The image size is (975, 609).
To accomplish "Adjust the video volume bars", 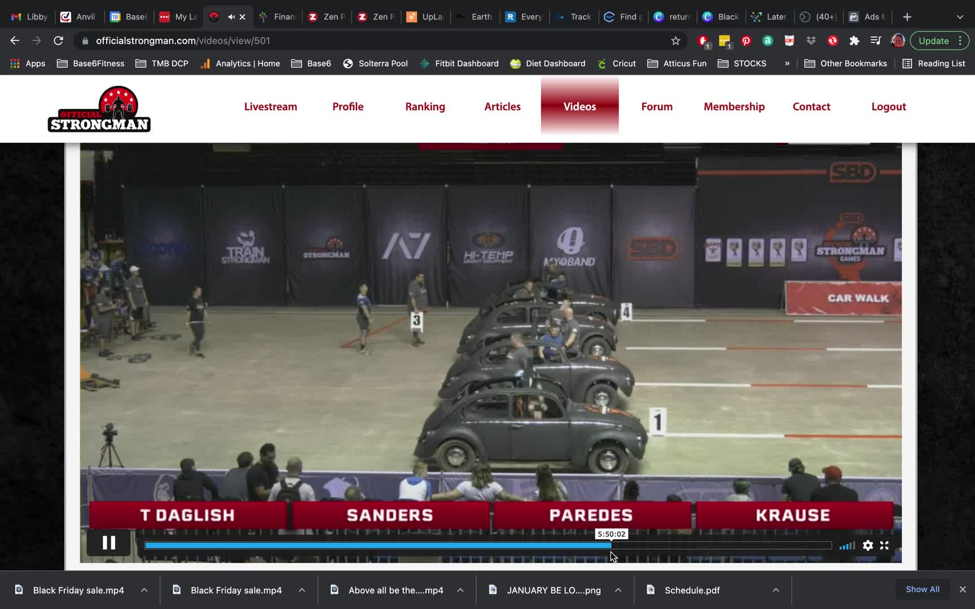I will (x=846, y=546).
